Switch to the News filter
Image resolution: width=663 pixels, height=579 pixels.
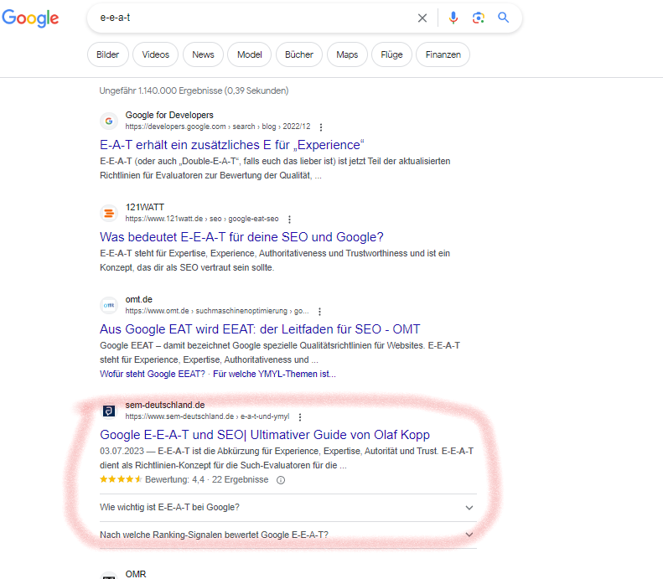(203, 54)
